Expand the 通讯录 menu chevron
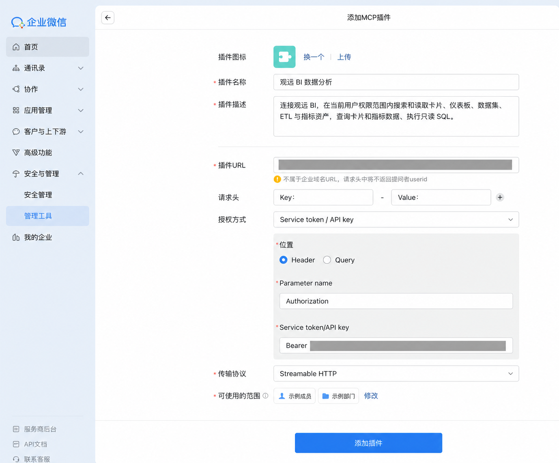The height and width of the screenshot is (463, 559). pyautogui.click(x=81, y=68)
